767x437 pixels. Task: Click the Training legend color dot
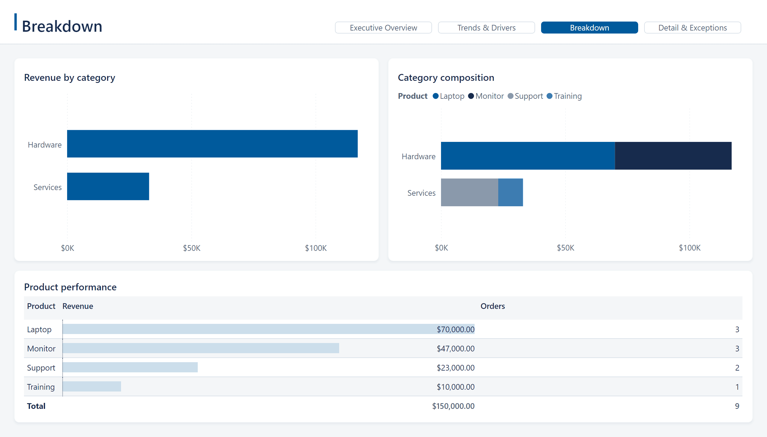point(549,96)
